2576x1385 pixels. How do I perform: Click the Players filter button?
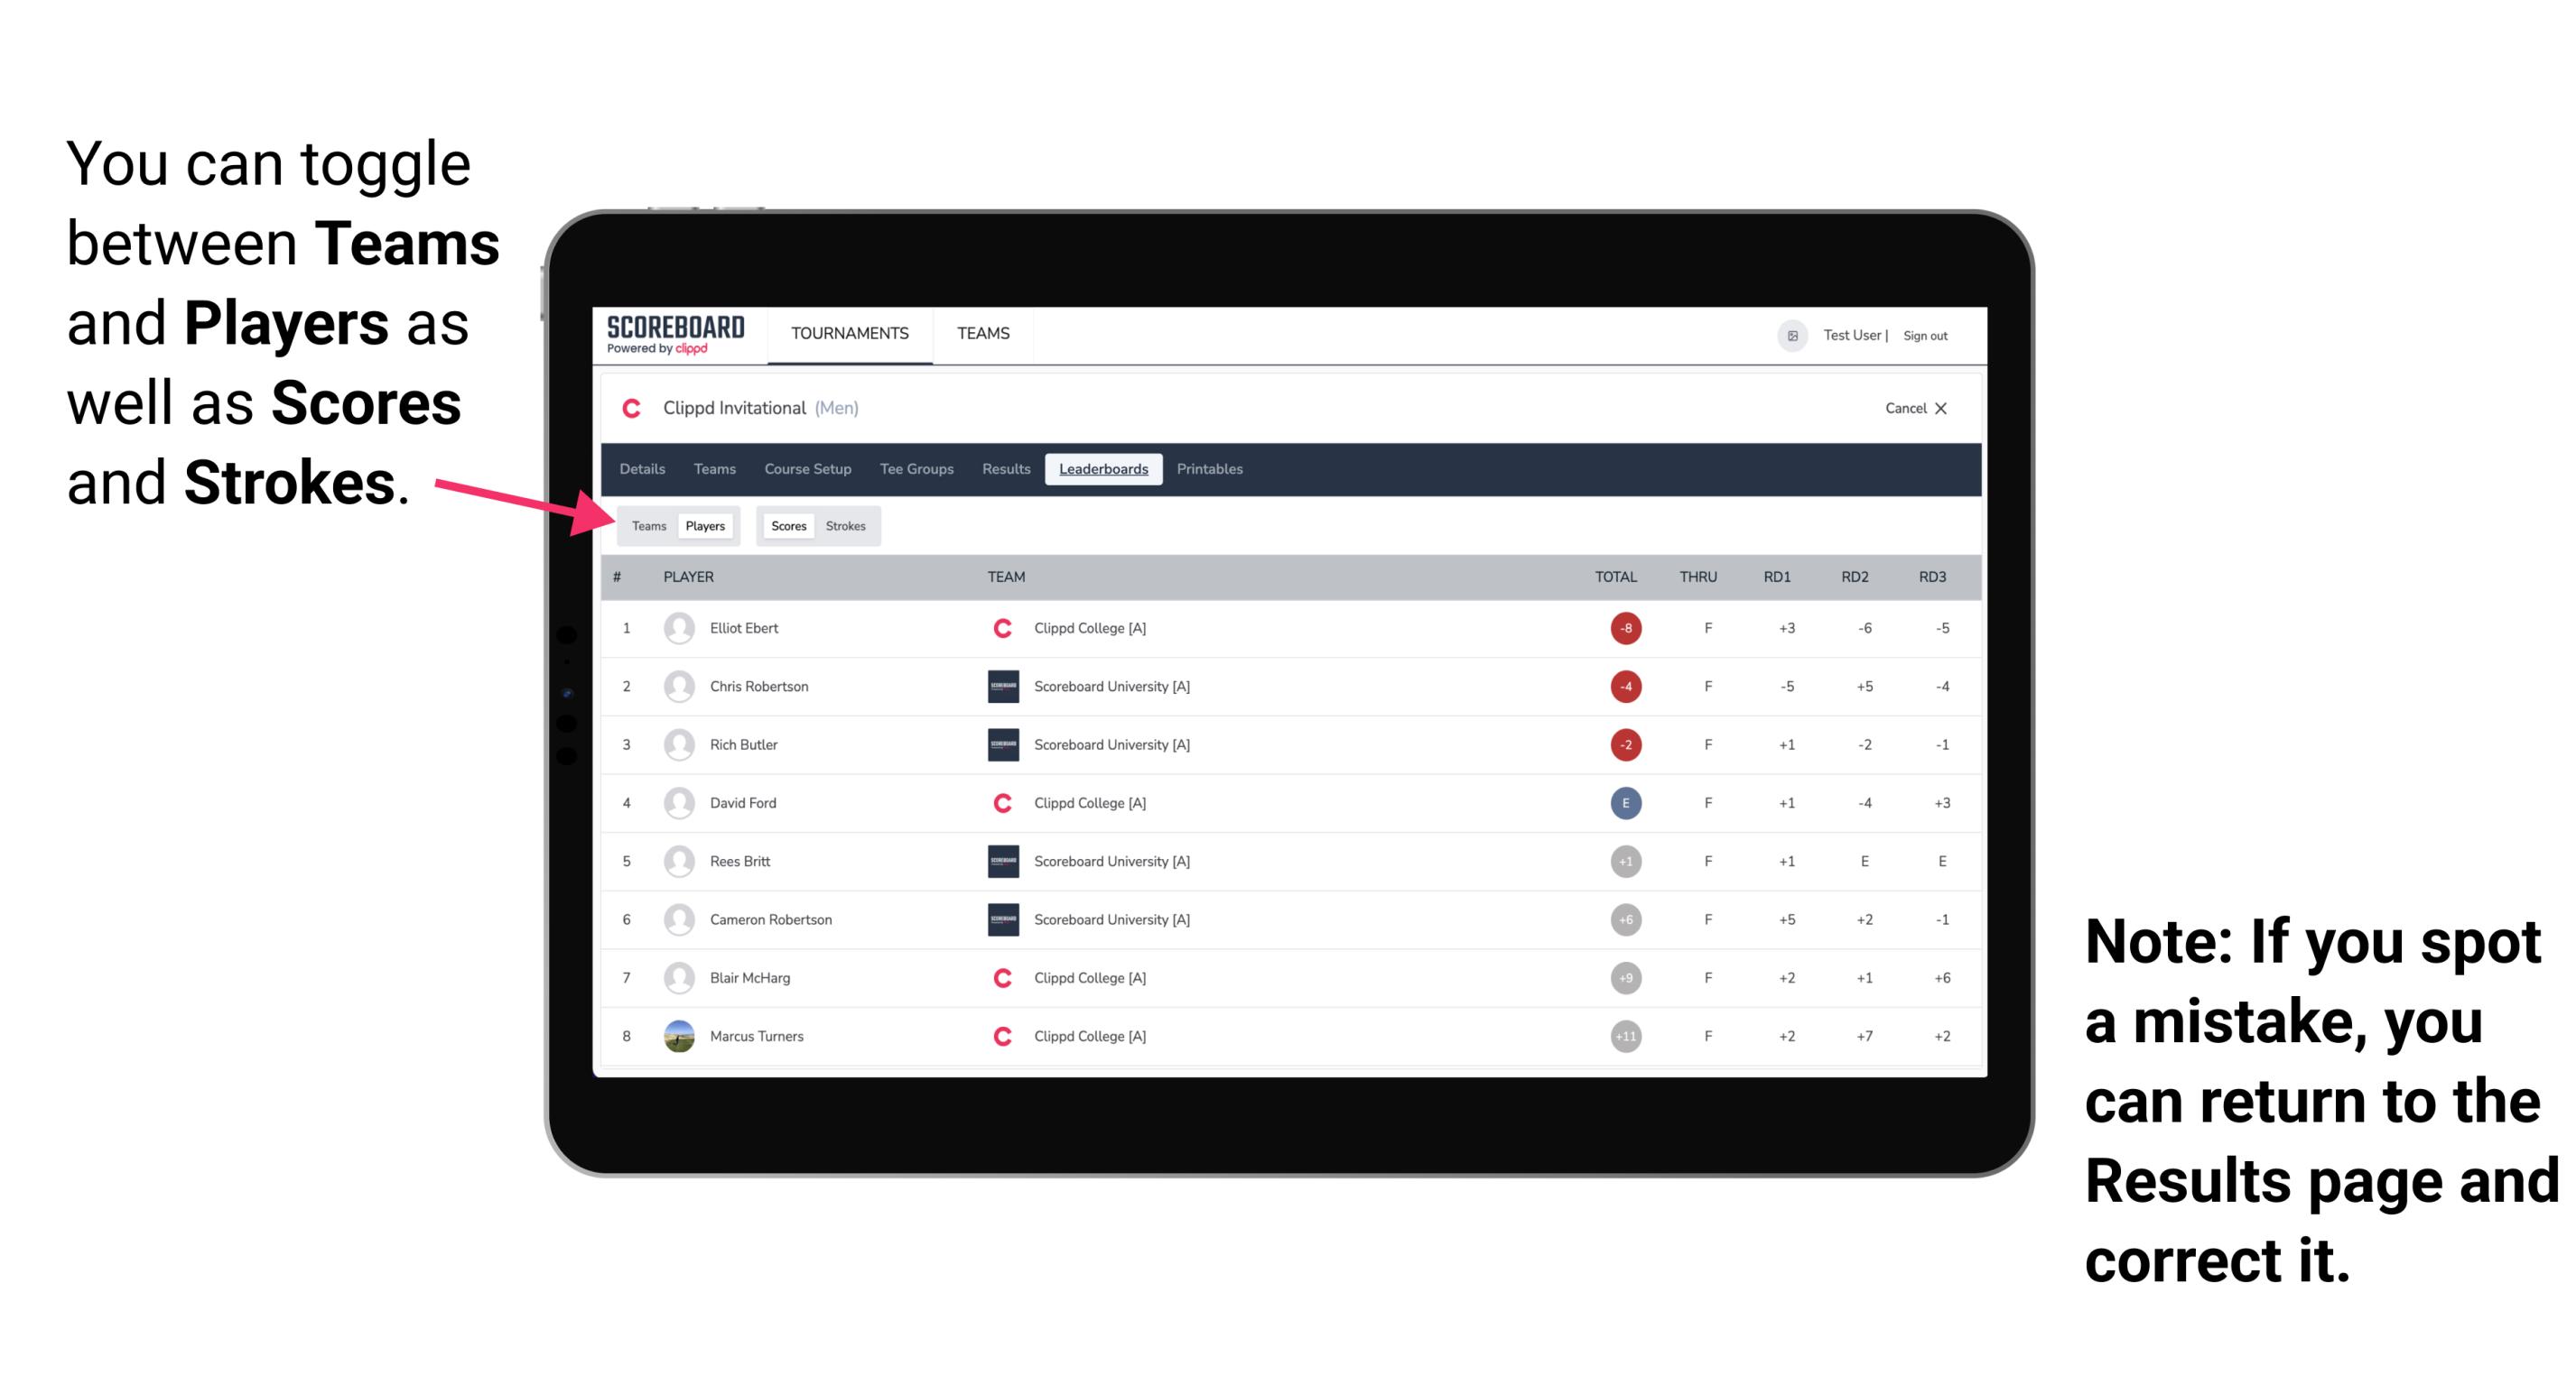tap(706, 525)
